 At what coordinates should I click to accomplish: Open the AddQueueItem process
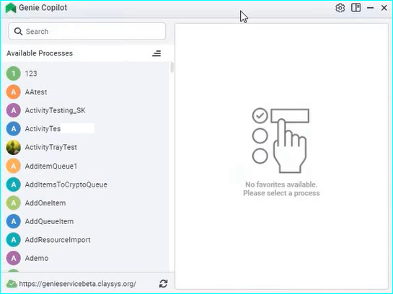point(85,221)
